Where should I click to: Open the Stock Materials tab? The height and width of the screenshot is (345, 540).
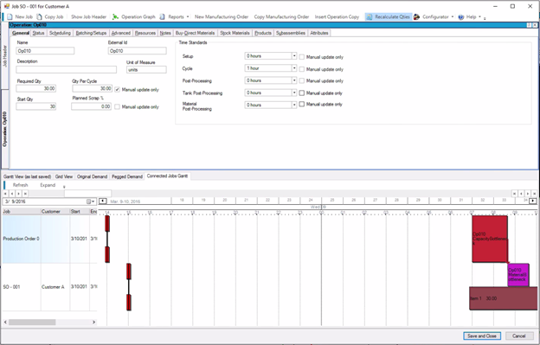(235, 33)
